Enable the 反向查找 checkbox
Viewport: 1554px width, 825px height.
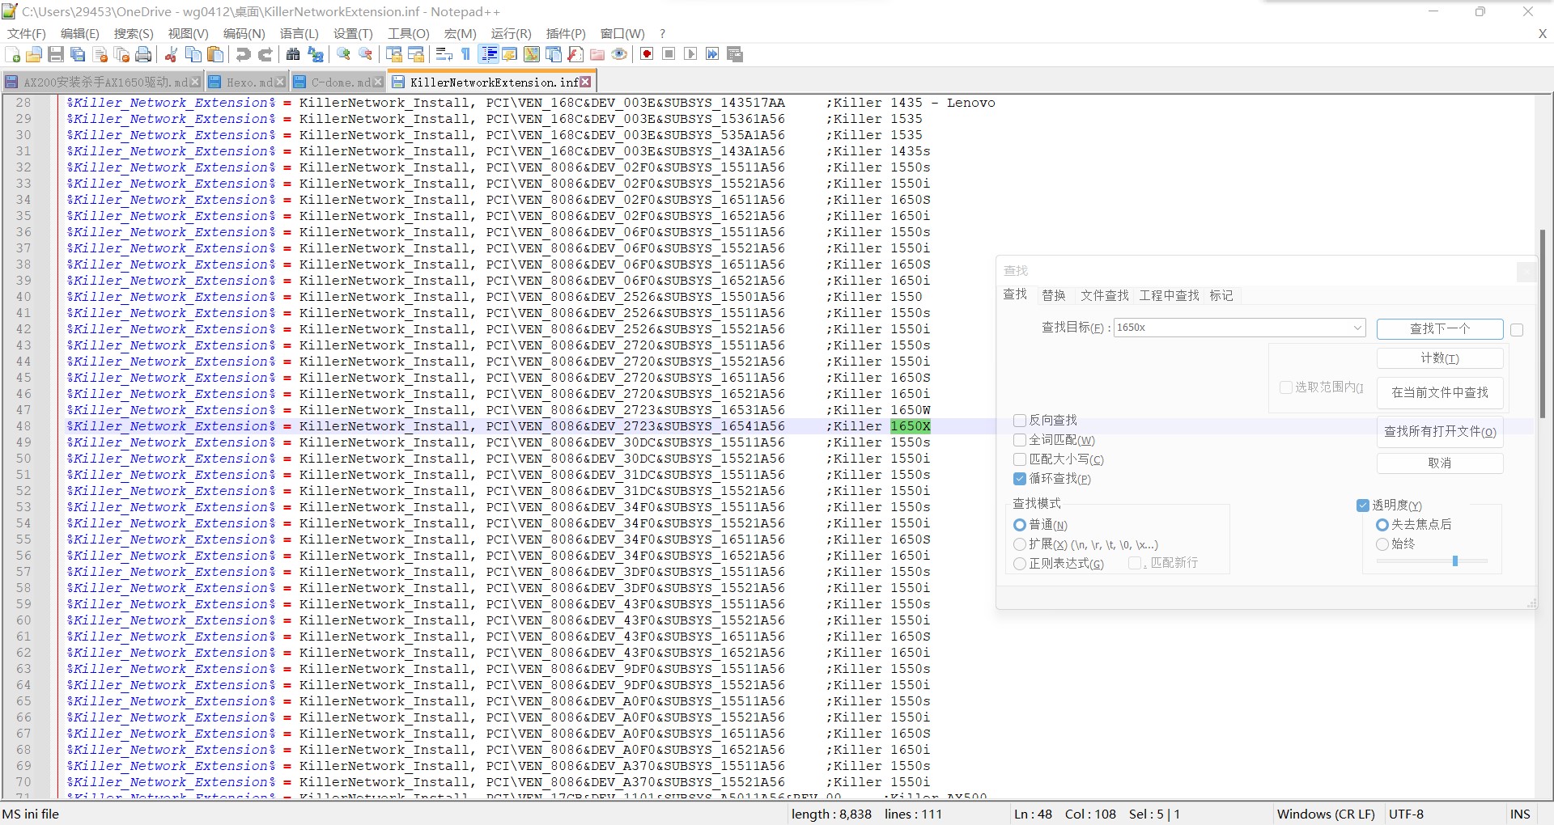pyautogui.click(x=1020, y=420)
